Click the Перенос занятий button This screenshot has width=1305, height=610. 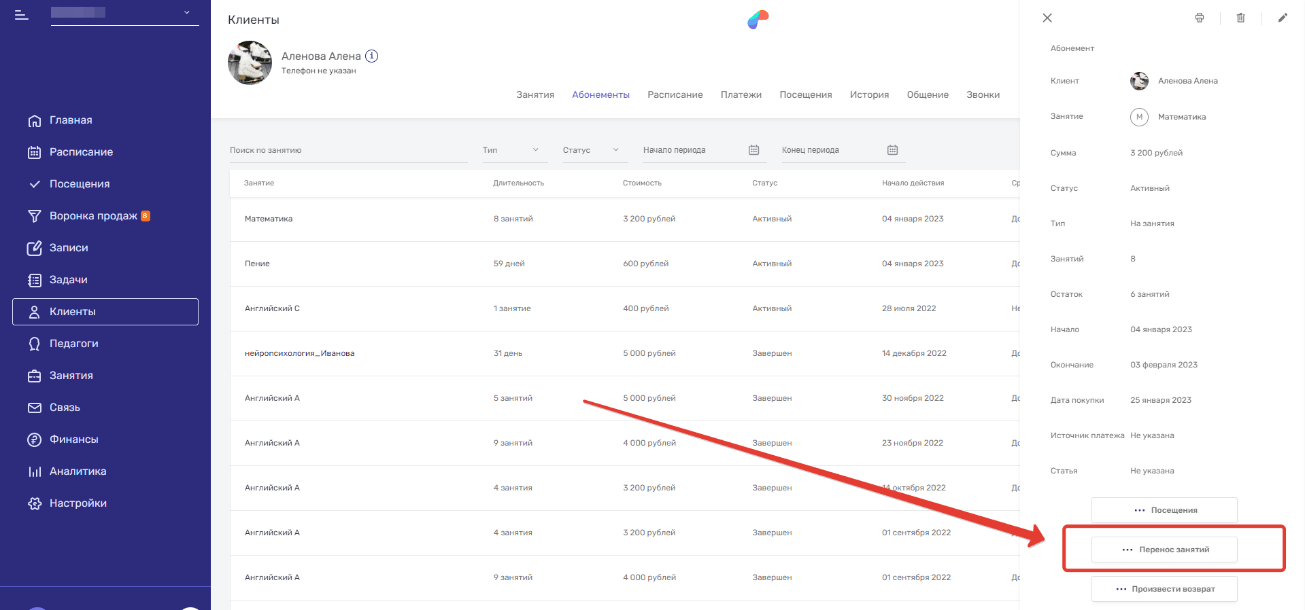click(x=1164, y=550)
